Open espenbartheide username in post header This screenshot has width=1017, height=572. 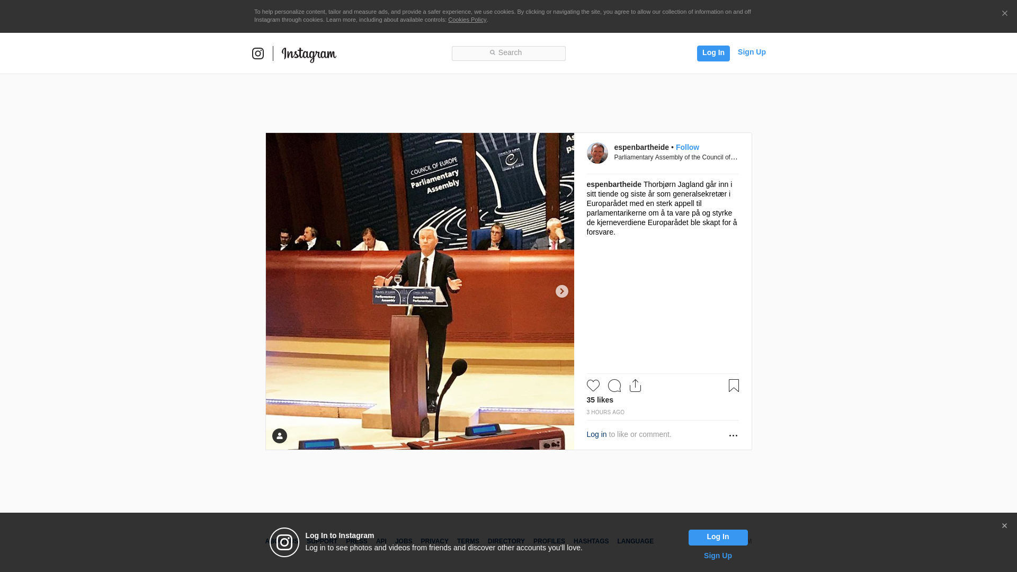[x=641, y=147]
